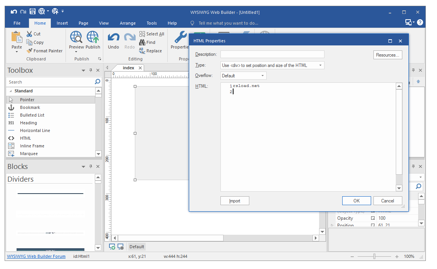Viewport: 437px width, 269px height.
Task: Click the Paste clipboard icon
Action: coord(17,37)
